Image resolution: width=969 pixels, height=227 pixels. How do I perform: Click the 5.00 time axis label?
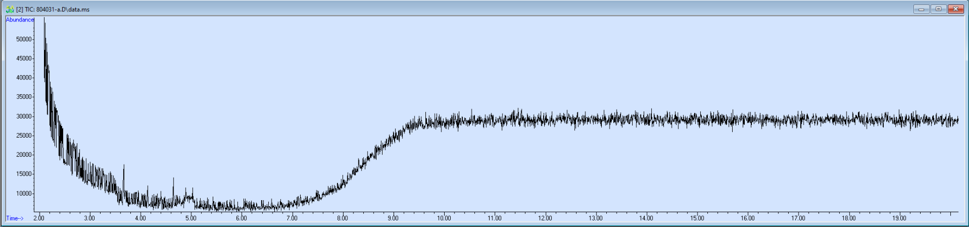pyautogui.click(x=191, y=218)
